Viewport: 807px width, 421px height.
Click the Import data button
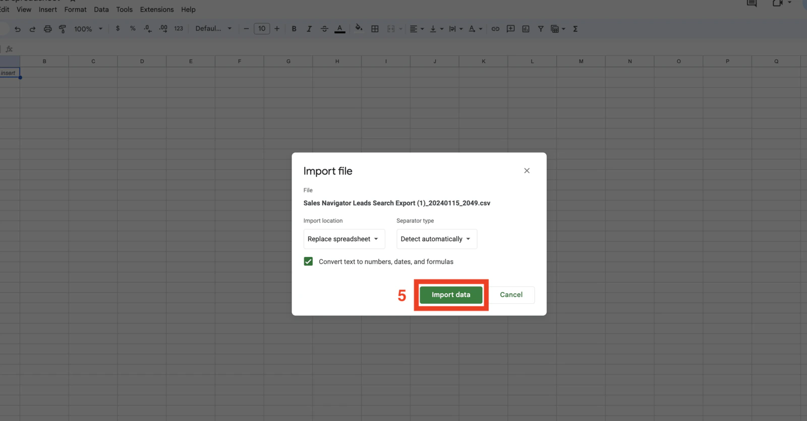click(x=451, y=295)
